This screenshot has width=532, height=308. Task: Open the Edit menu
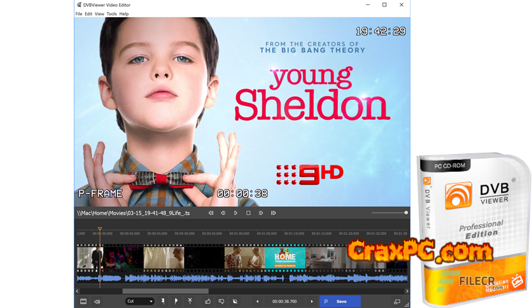[88, 14]
